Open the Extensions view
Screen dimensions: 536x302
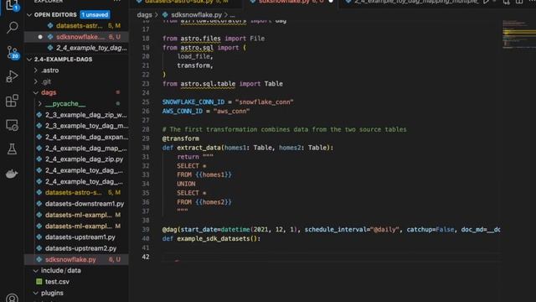(x=13, y=101)
